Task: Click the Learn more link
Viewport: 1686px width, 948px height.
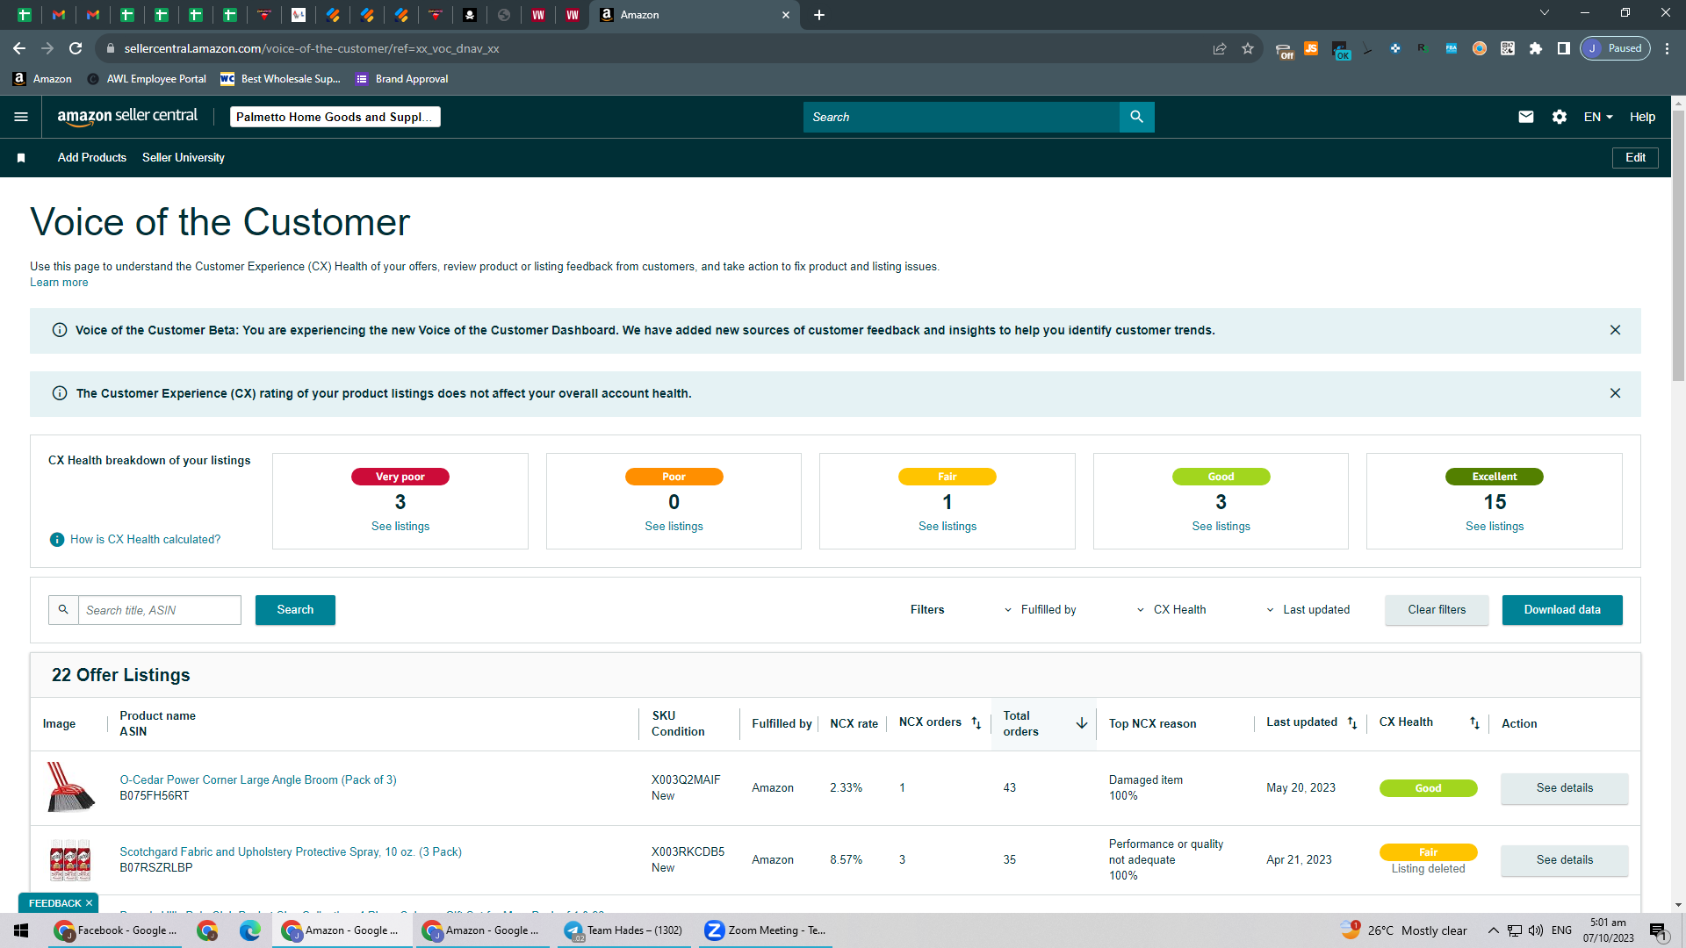Action: coord(59,283)
